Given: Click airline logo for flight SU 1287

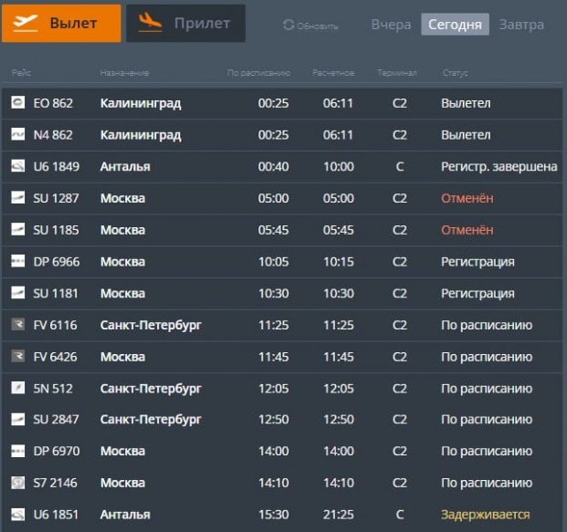Looking at the screenshot, I should coord(18,198).
